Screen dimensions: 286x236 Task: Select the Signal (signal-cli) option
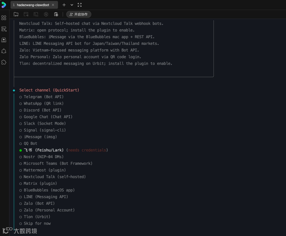point(42,130)
